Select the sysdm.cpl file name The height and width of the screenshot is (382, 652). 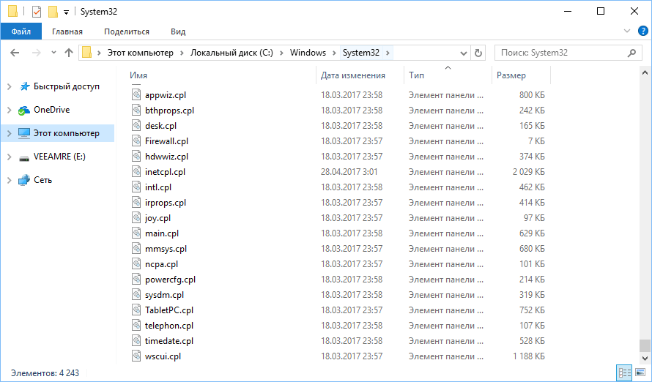pyautogui.click(x=164, y=295)
